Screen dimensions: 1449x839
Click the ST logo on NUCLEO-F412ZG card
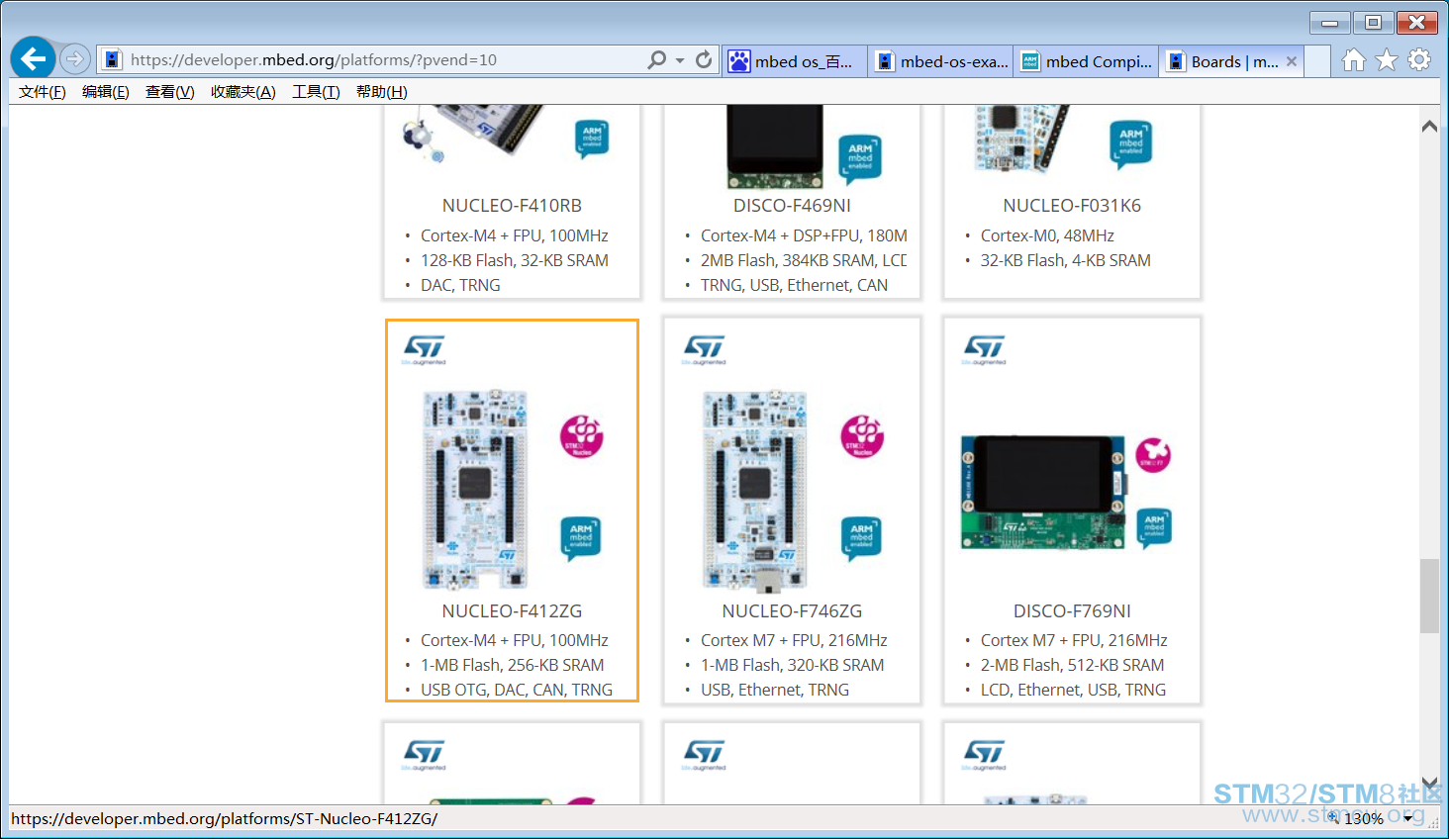coord(425,349)
